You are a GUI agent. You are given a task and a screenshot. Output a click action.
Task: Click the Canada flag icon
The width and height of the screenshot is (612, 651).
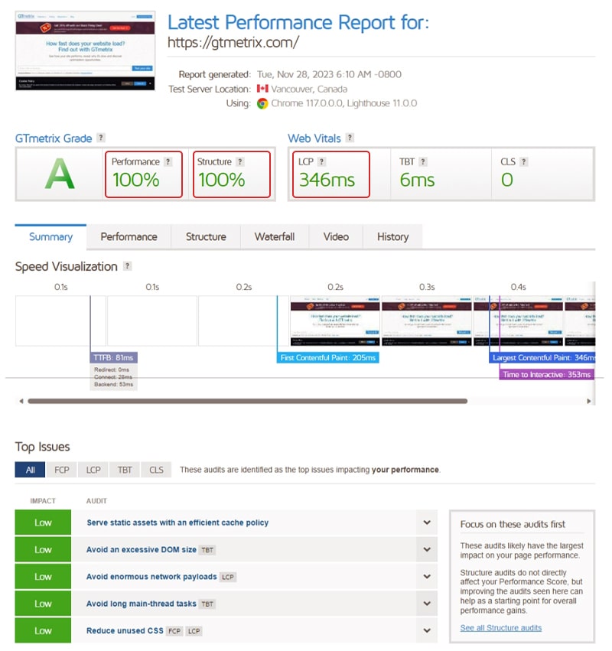(262, 89)
